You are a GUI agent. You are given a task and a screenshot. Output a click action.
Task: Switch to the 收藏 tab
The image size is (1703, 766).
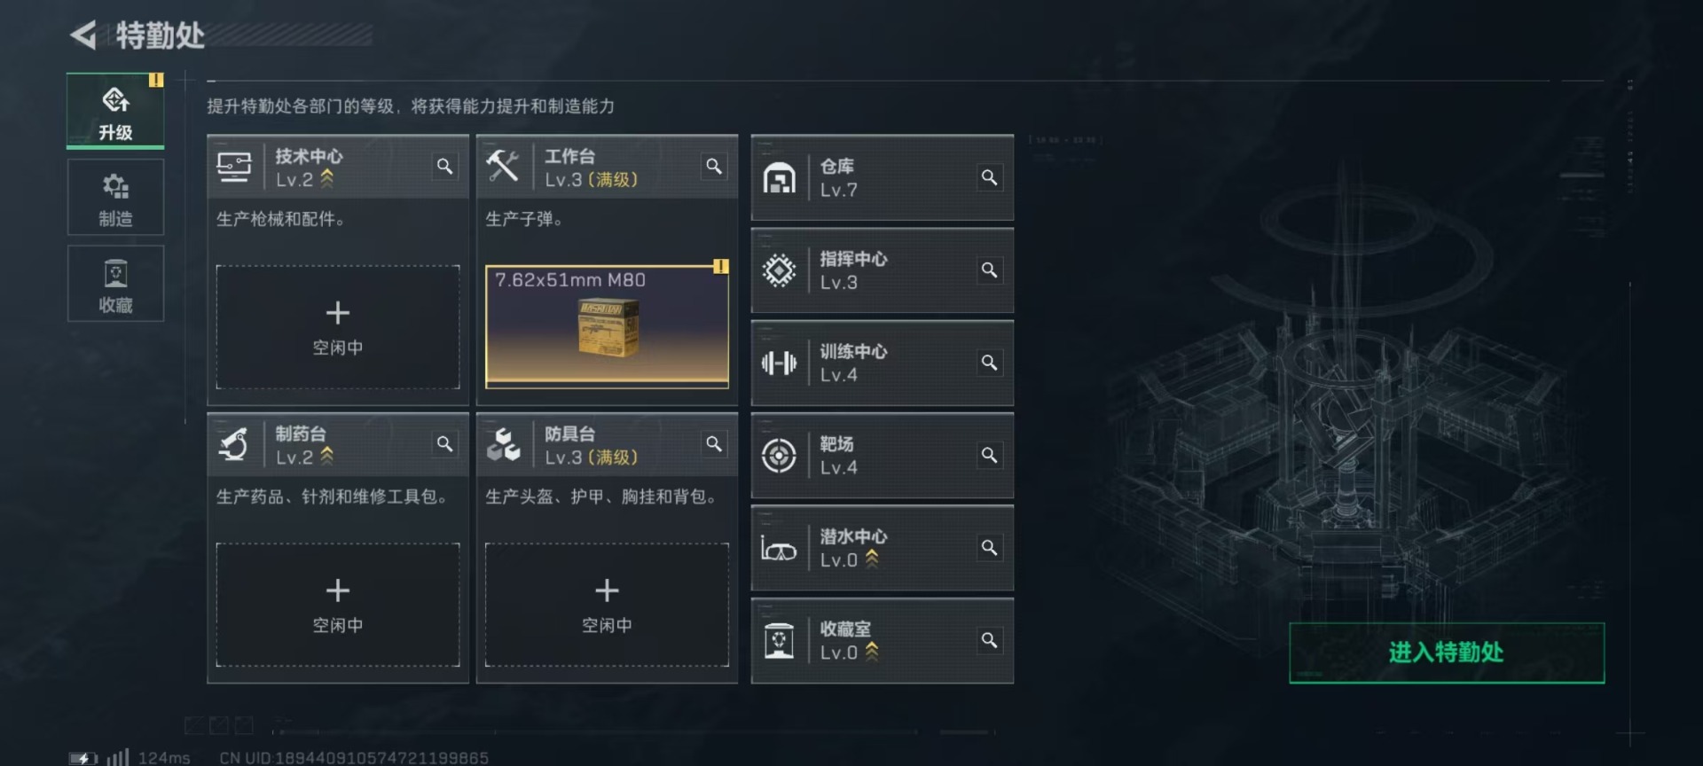tap(115, 284)
